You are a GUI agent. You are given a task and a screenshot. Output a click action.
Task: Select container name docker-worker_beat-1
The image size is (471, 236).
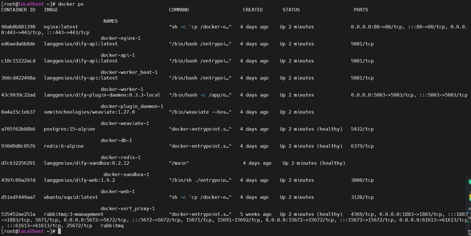click(x=129, y=72)
